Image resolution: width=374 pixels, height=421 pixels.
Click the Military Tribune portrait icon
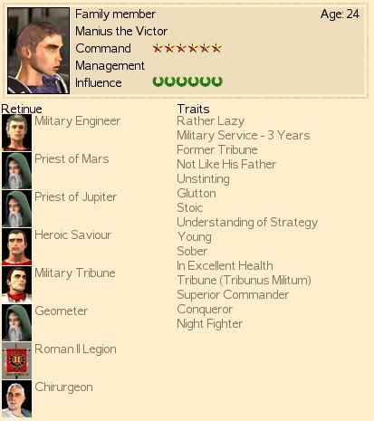(16, 284)
